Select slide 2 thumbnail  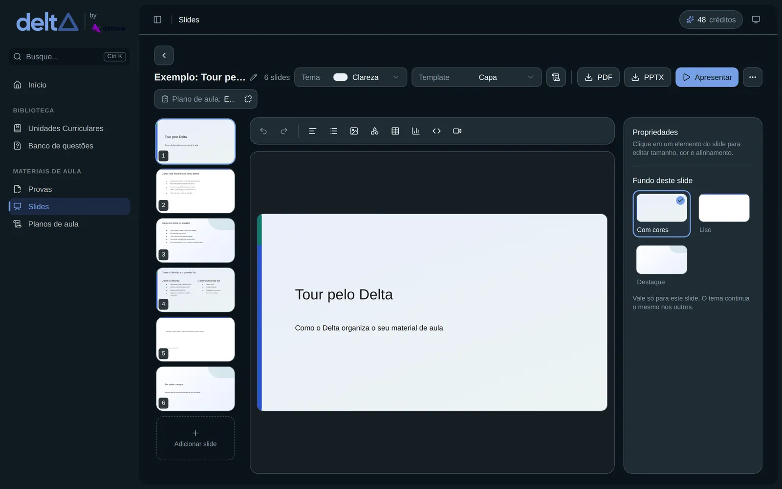[195, 191]
